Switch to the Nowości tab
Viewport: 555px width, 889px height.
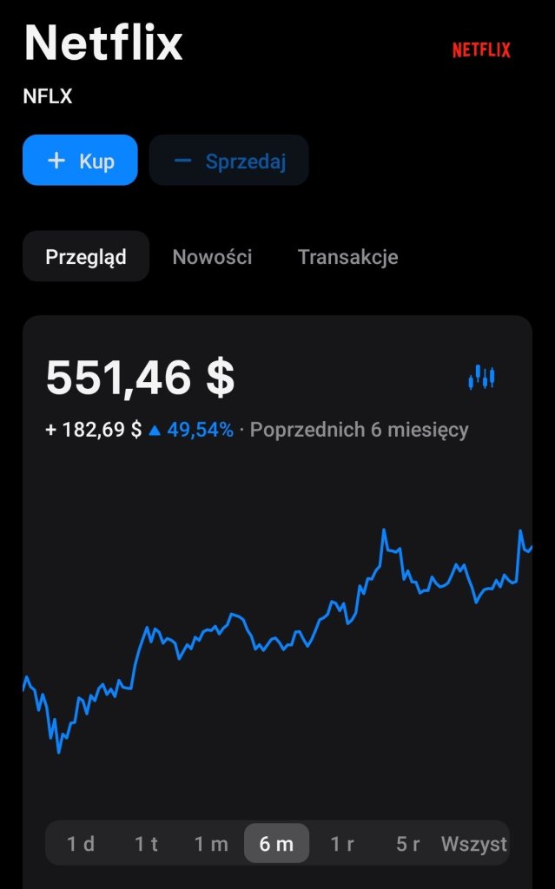pos(212,257)
